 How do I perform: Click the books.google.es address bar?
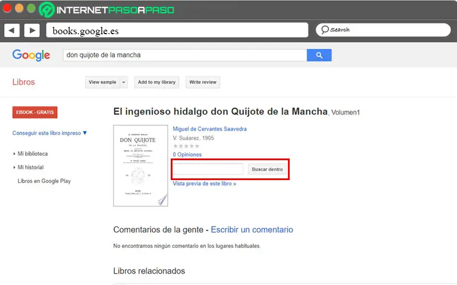coord(177,30)
